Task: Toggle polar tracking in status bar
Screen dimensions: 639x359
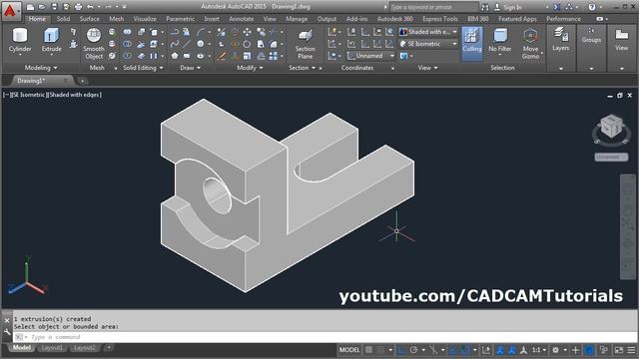Action: (414, 350)
